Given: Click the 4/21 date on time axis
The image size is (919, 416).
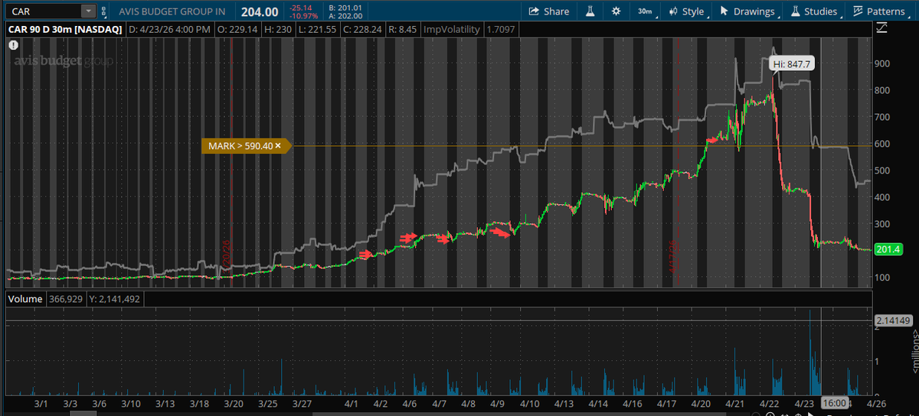Looking at the screenshot, I should (735, 402).
